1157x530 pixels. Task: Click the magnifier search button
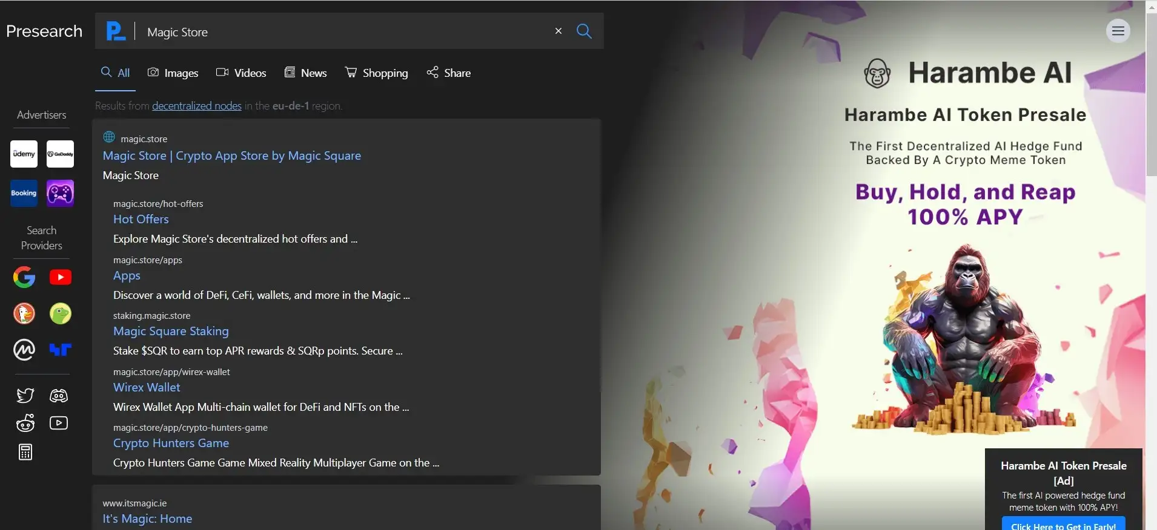point(584,31)
